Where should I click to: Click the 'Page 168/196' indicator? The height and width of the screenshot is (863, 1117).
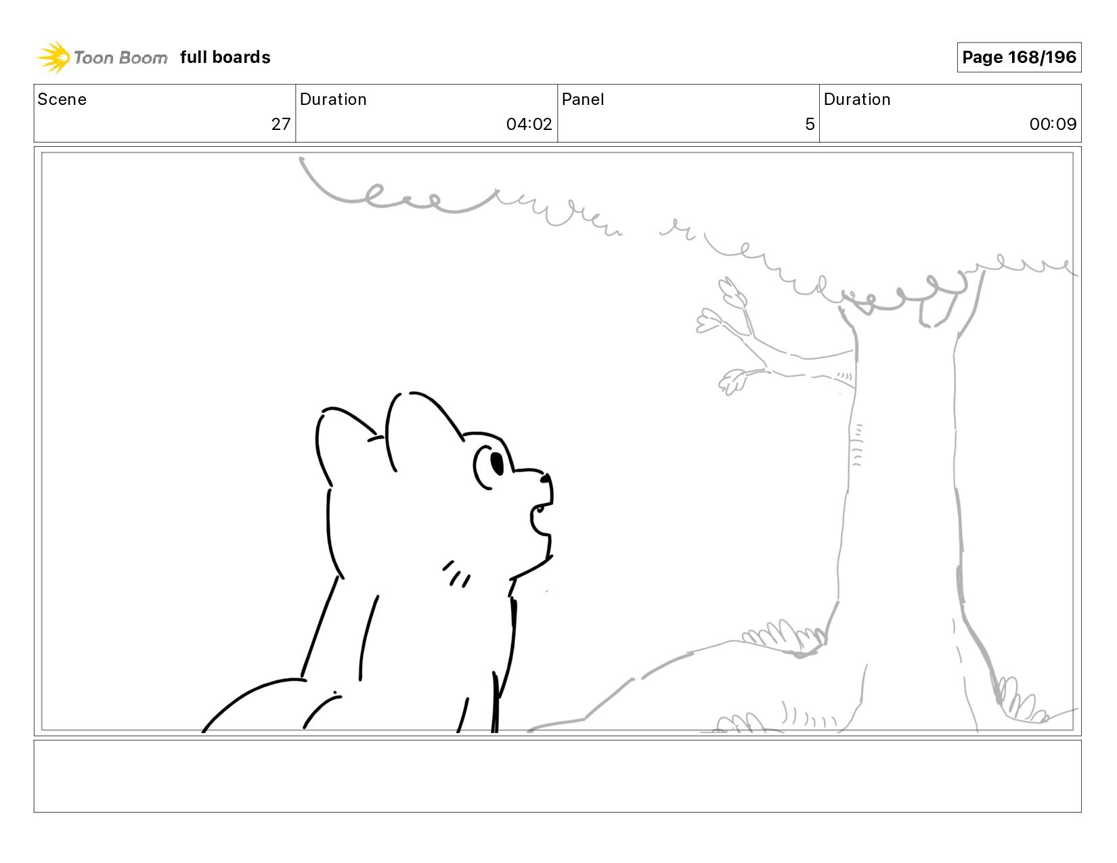pos(1019,58)
